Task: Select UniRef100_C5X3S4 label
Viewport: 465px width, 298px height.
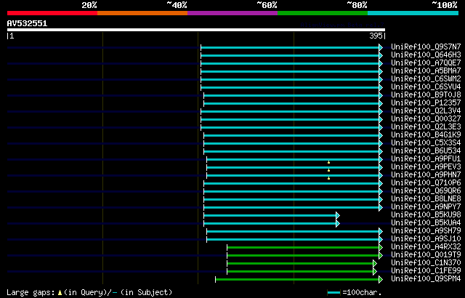Action: point(426,143)
